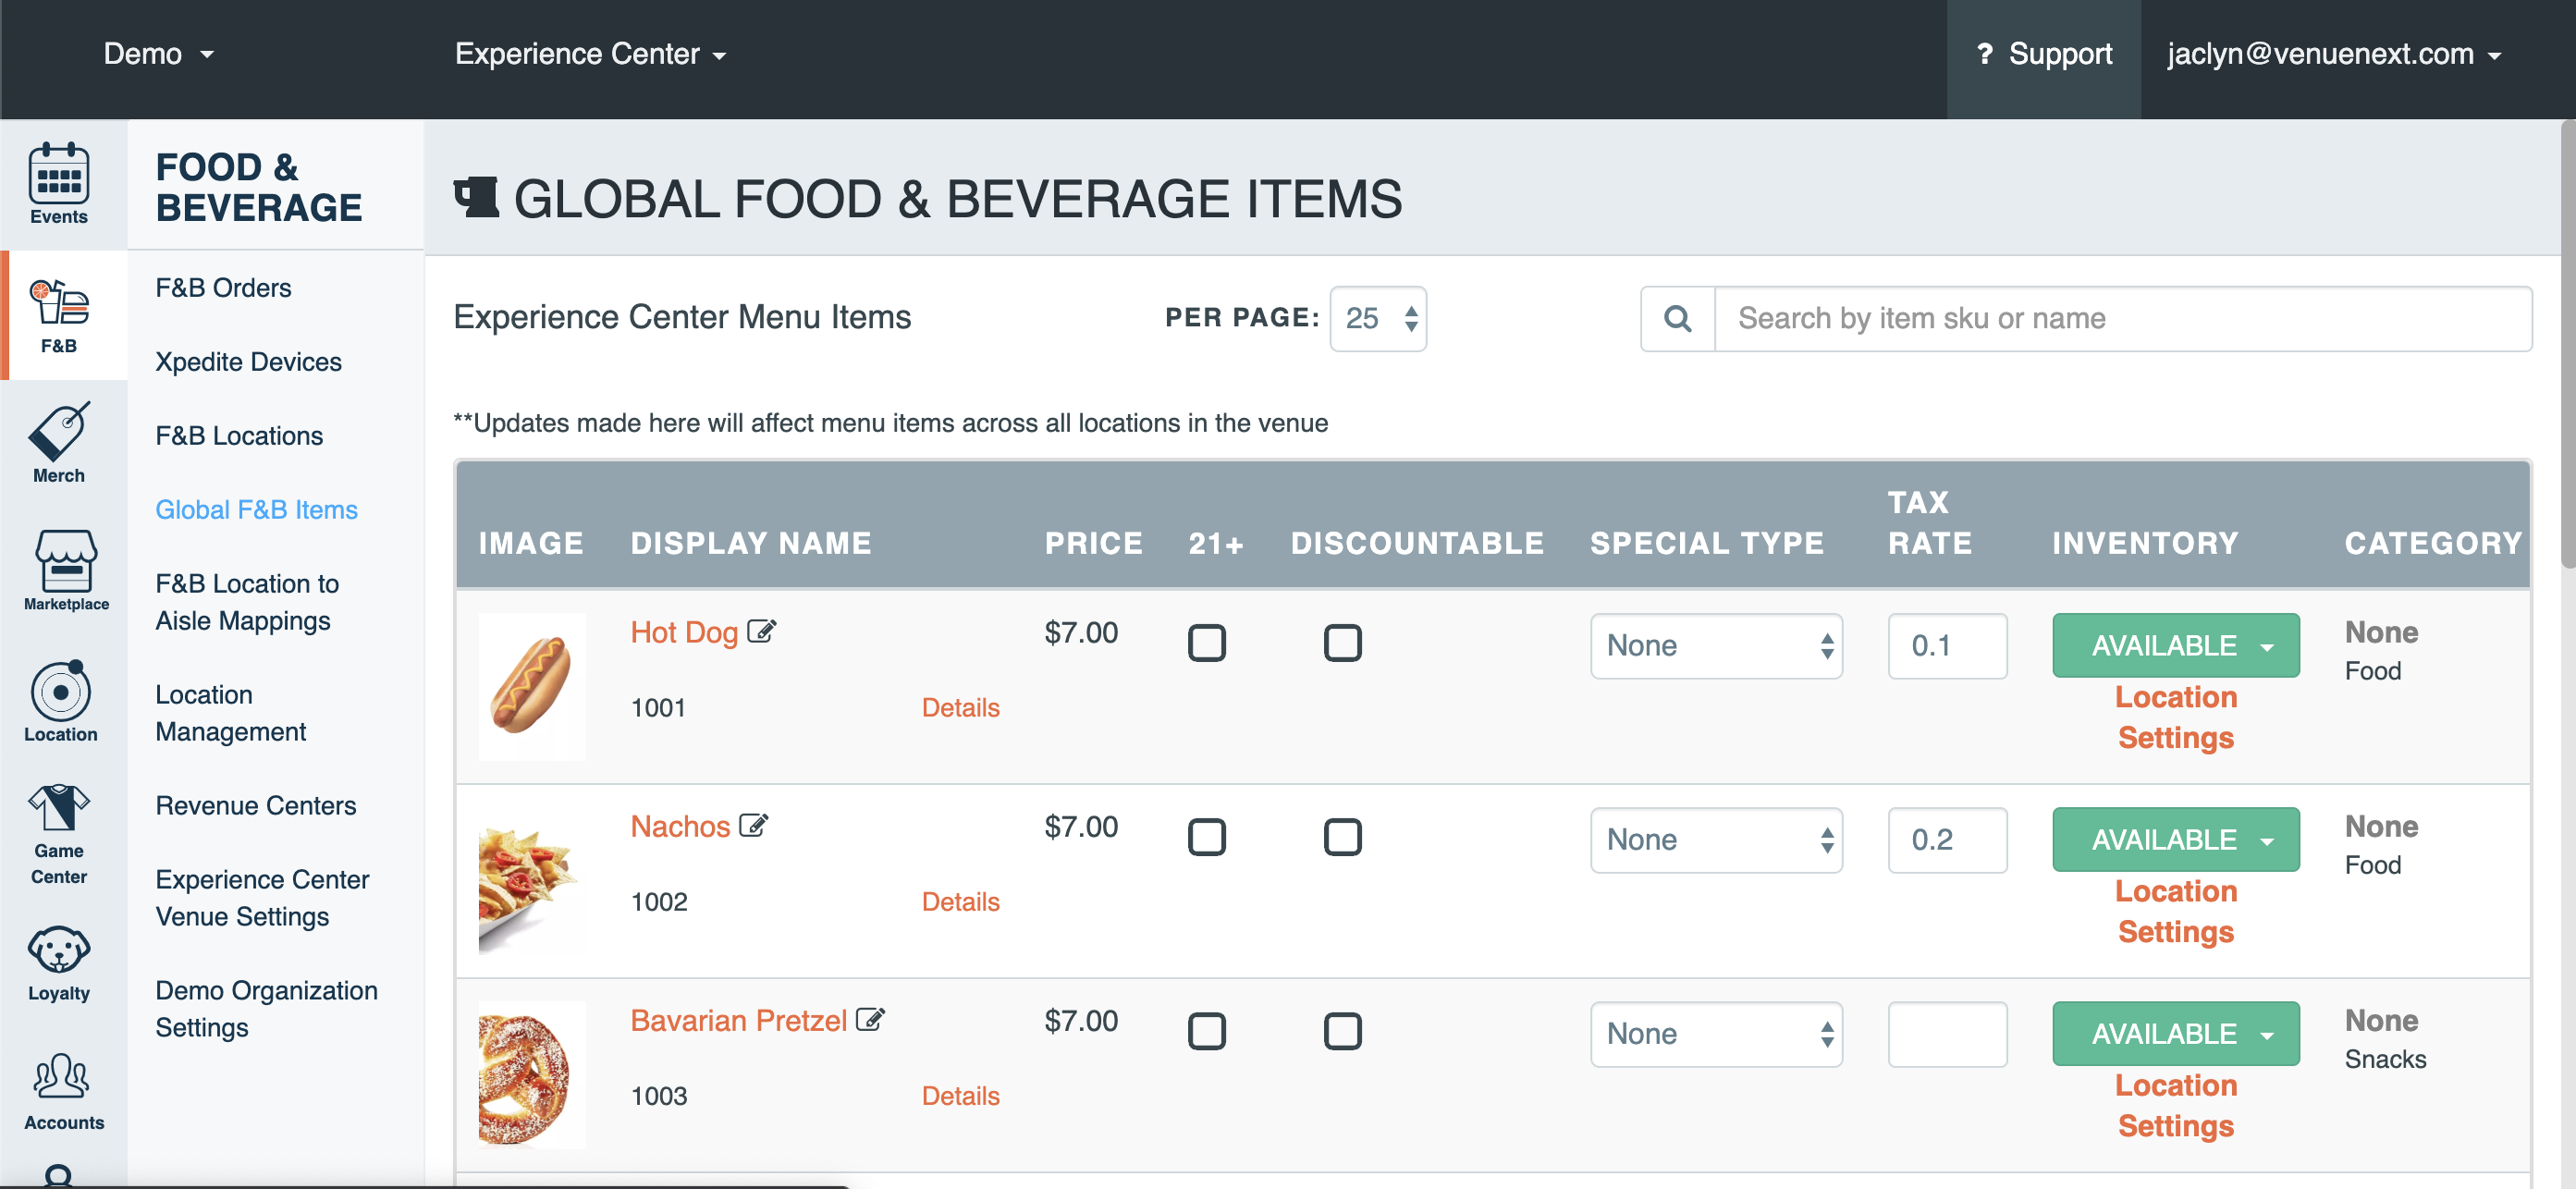The width and height of the screenshot is (2576, 1189).
Task: Click the Hot Dog product thumbnail
Action: click(x=532, y=686)
